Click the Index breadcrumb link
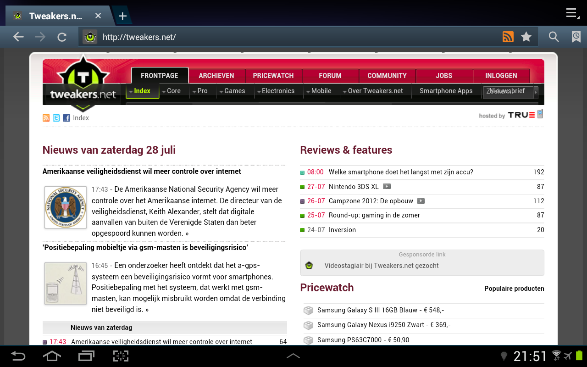587x367 pixels. pyautogui.click(x=81, y=118)
